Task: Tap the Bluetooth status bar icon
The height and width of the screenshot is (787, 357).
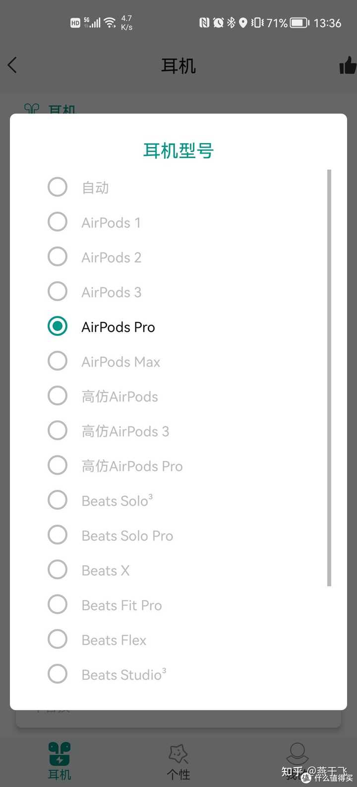Action: (231, 22)
